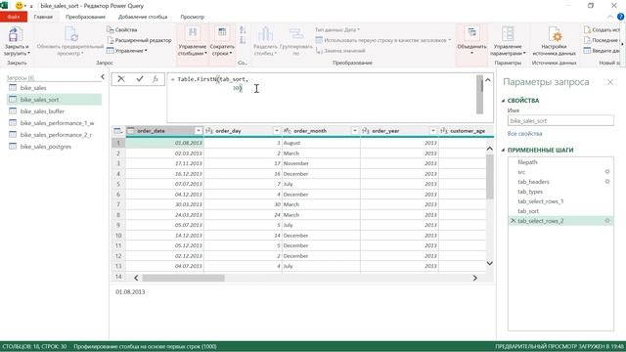Open settings gear for tab_select_rows_2 step

pos(607,221)
